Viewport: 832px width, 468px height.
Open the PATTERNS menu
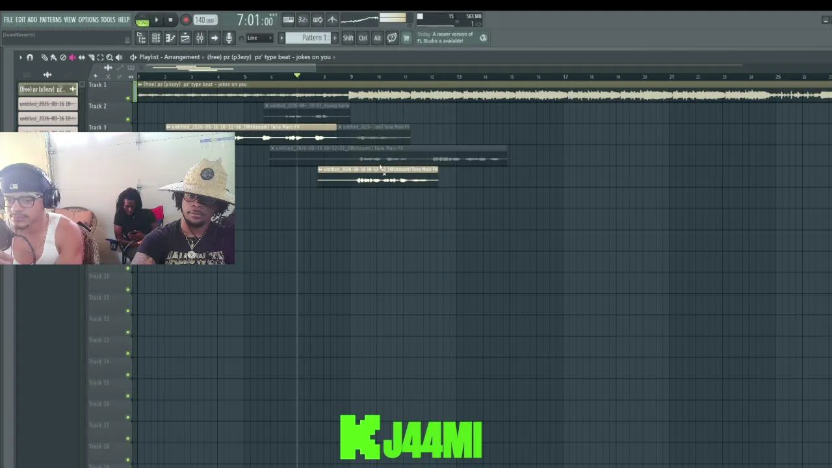pos(50,19)
